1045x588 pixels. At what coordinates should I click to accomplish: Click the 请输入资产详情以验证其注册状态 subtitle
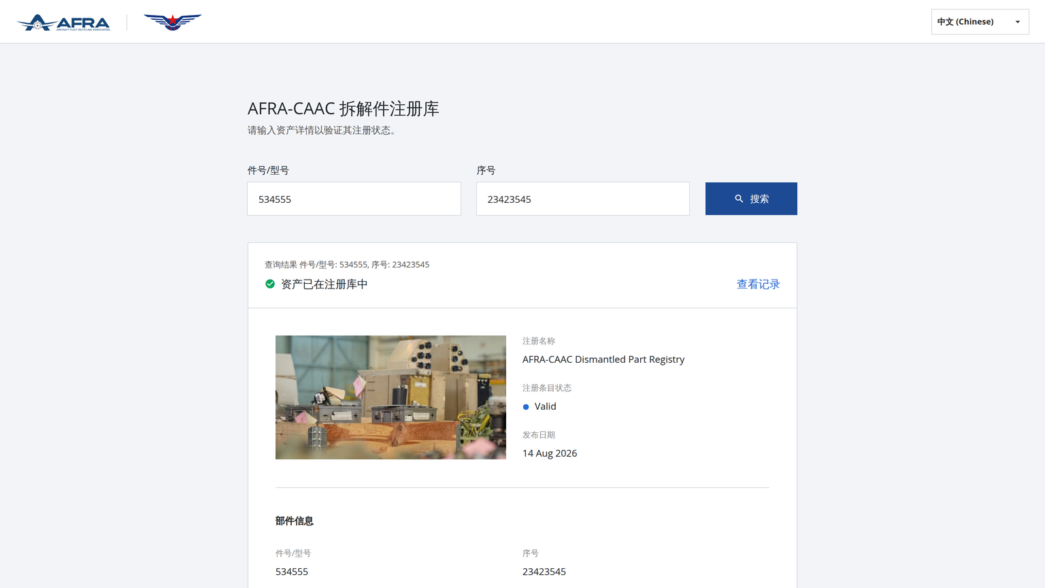(322, 131)
